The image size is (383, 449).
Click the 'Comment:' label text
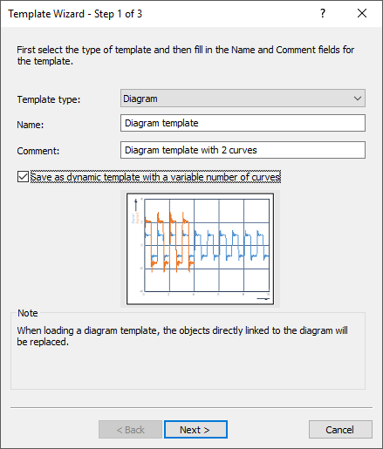38,151
